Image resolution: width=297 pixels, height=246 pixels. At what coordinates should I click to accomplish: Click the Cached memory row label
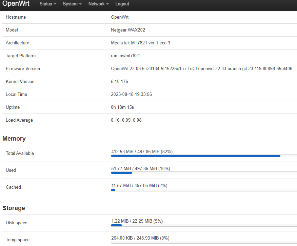tap(14, 187)
